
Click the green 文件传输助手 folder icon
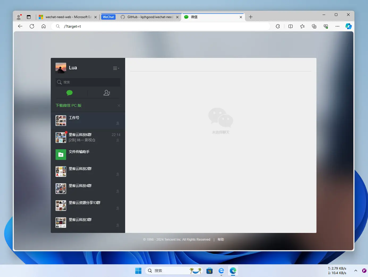coord(61,155)
